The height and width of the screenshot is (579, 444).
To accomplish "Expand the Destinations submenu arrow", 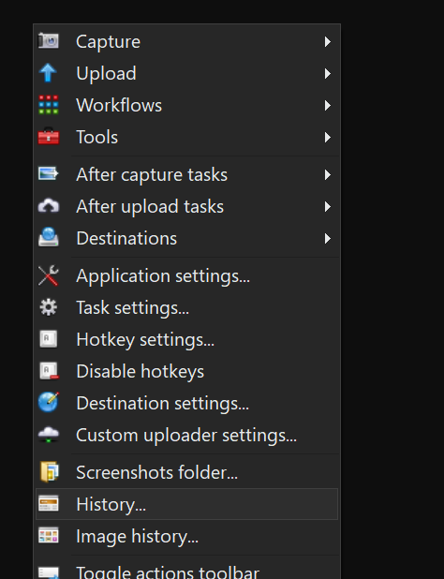I will pos(327,239).
